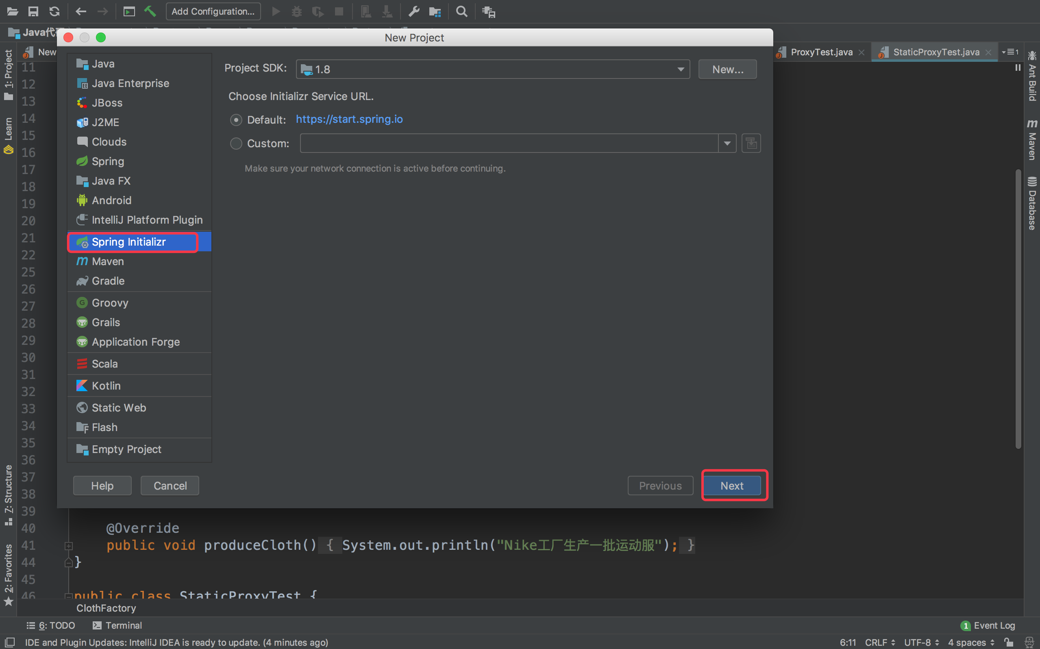The height and width of the screenshot is (649, 1040).
Task: Open Add Configuration dropdown
Action: tap(213, 11)
